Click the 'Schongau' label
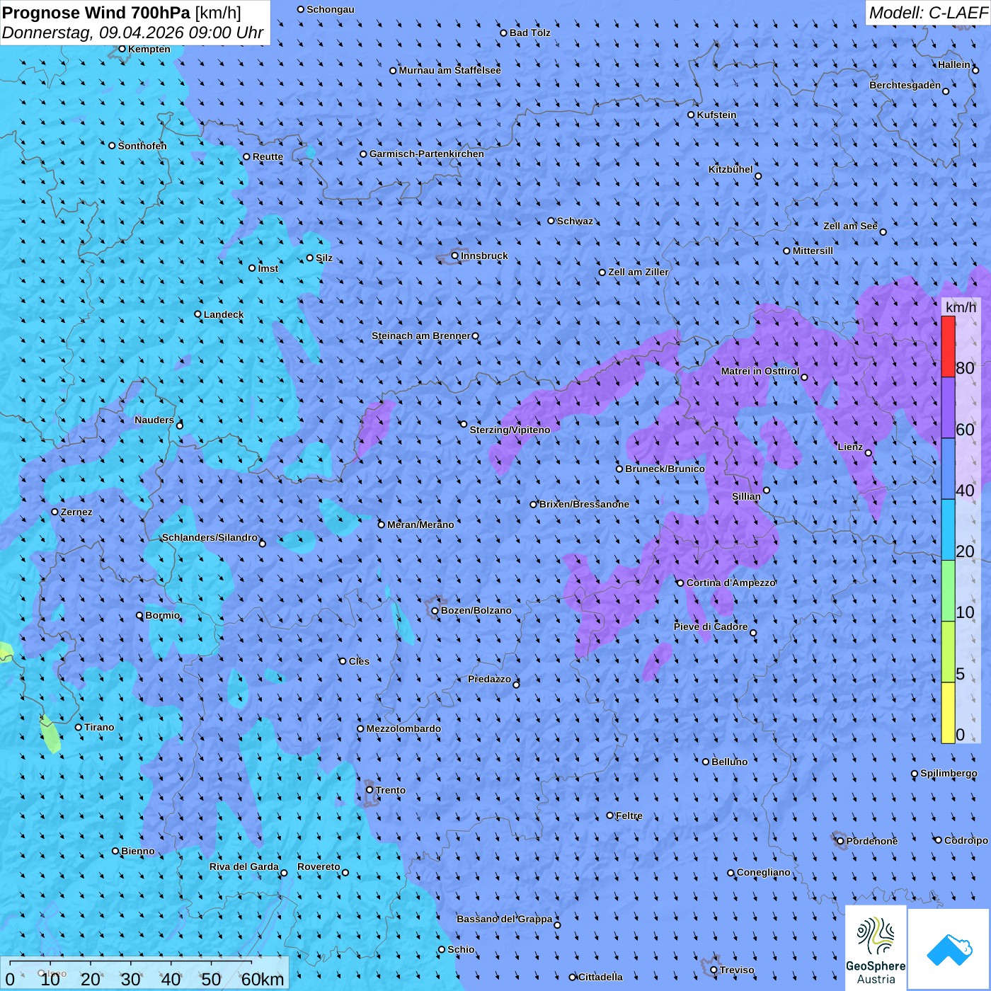 coord(331,9)
